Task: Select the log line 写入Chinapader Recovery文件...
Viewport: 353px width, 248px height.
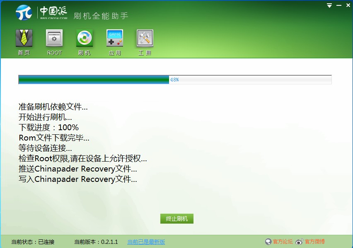Action: click(x=77, y=179)
